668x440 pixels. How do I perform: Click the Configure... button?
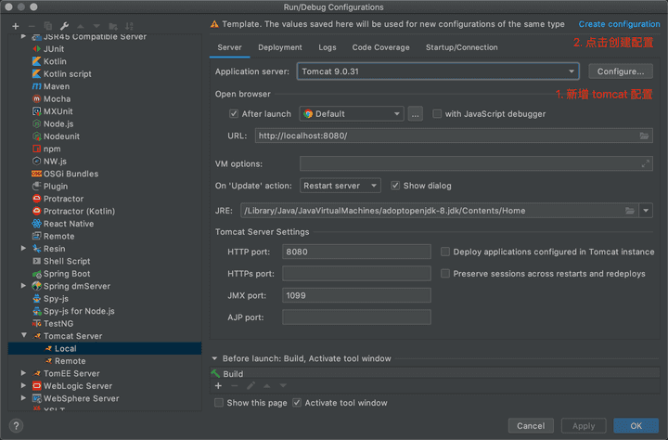click(x=620, y=71)
